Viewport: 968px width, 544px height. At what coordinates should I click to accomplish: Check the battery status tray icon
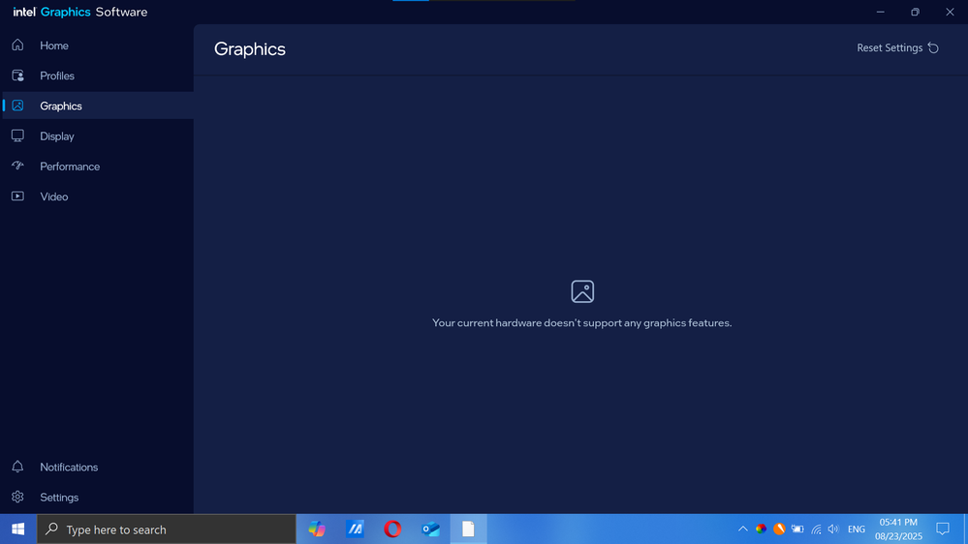click(797, 529)
